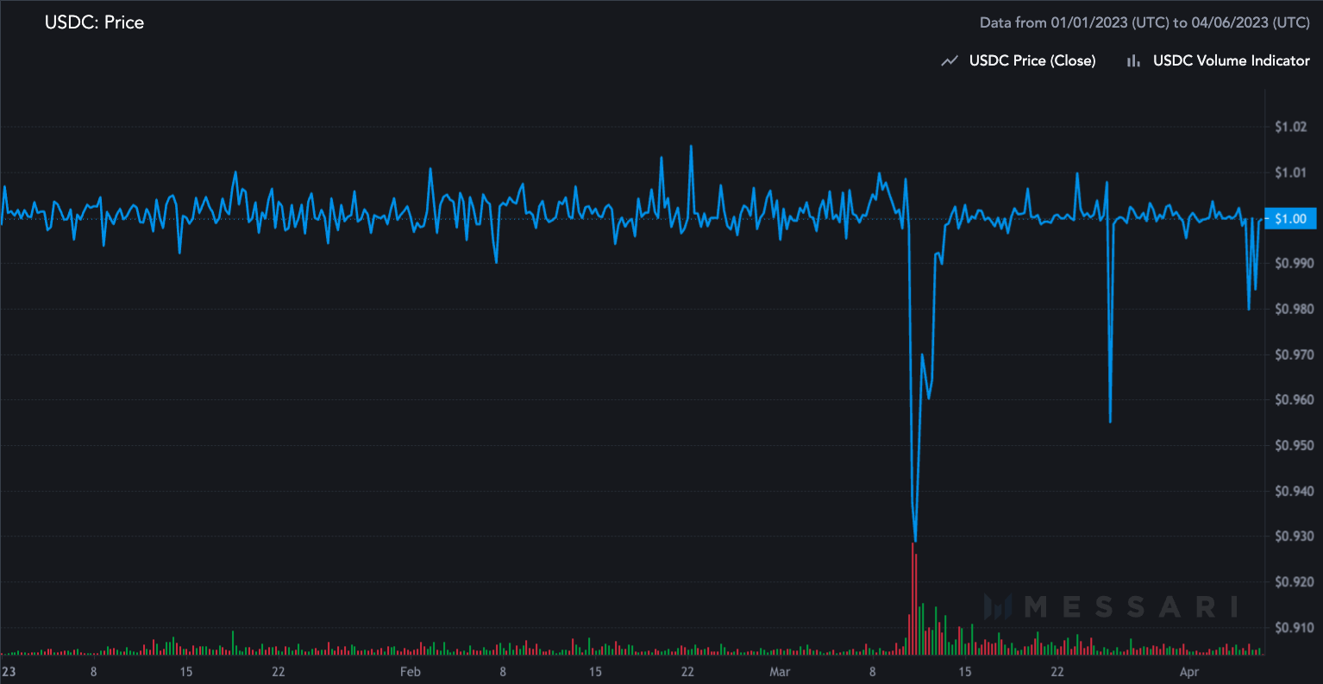Click the $0.990 y-axis label
Viewport: 1323px width, 684px height.
[x=1294, y=264]
